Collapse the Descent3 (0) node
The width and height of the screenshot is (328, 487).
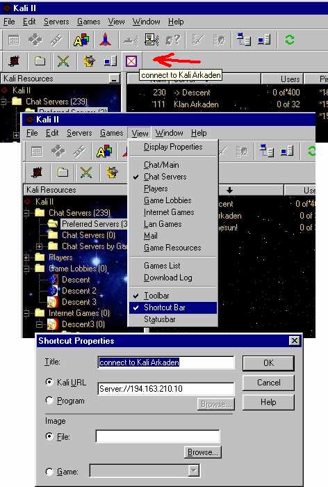(x=39, y=324)
